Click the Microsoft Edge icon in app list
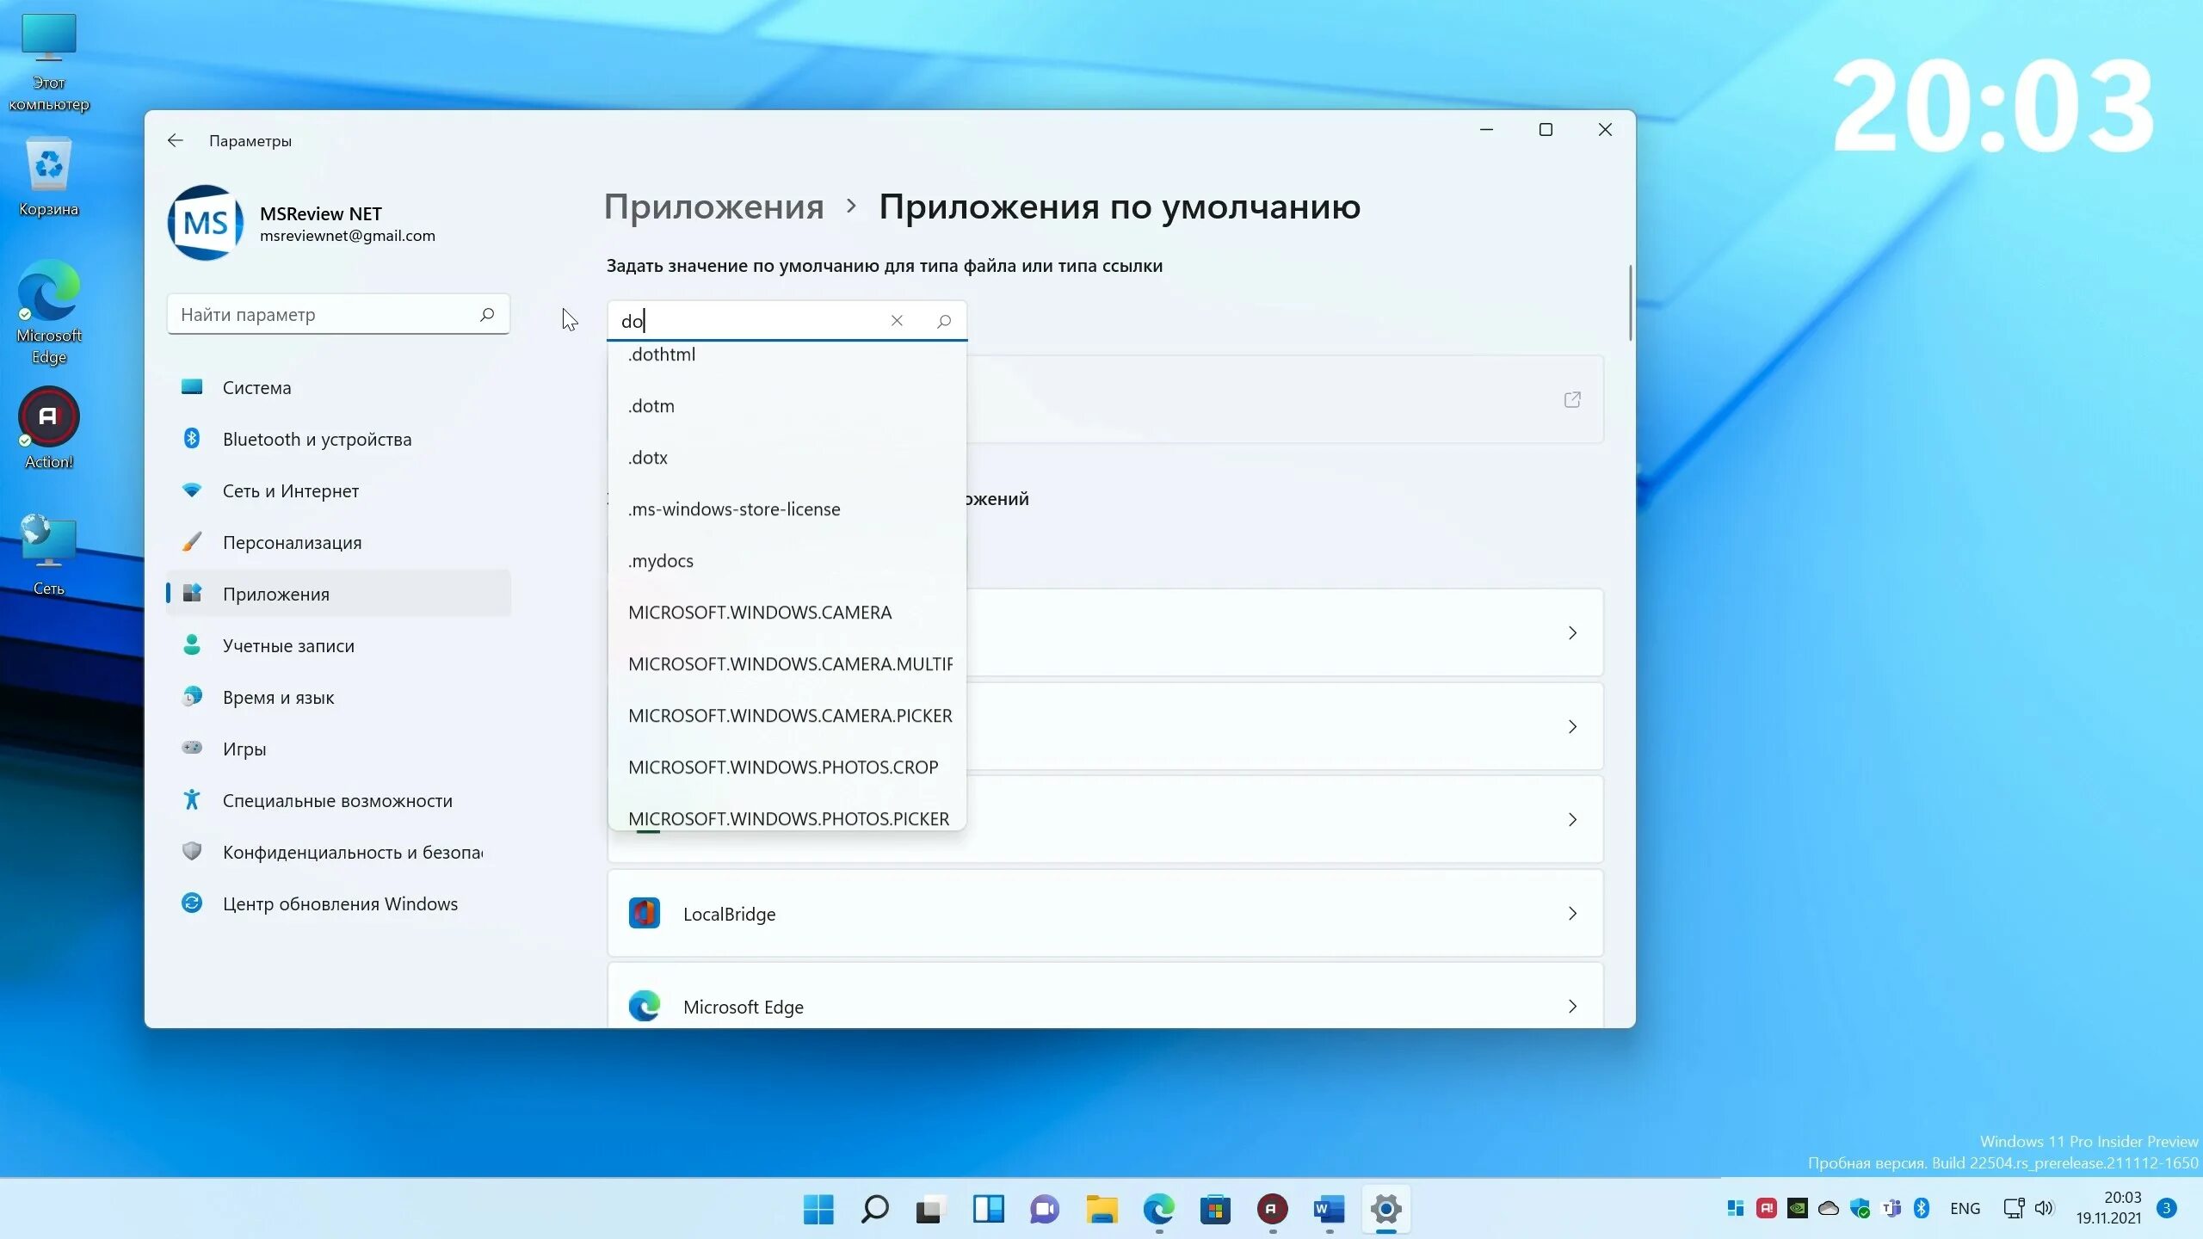2203x1239 pixels. (x=645, y=1006)
